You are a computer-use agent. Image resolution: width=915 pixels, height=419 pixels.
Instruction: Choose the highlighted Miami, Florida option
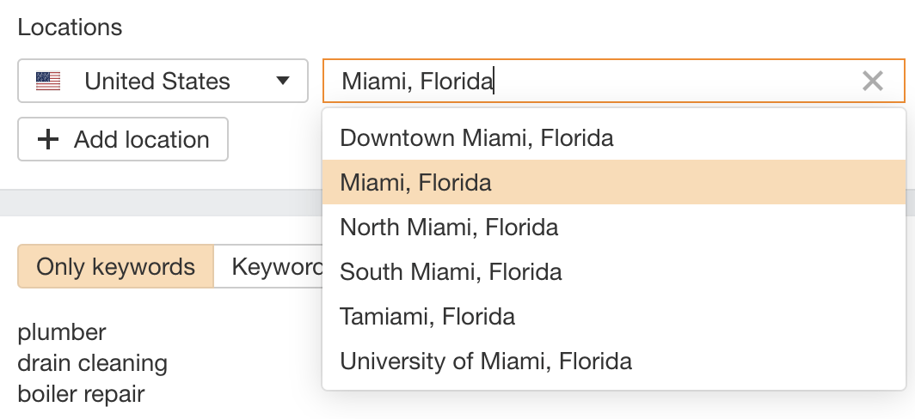(x=614, y=182)
